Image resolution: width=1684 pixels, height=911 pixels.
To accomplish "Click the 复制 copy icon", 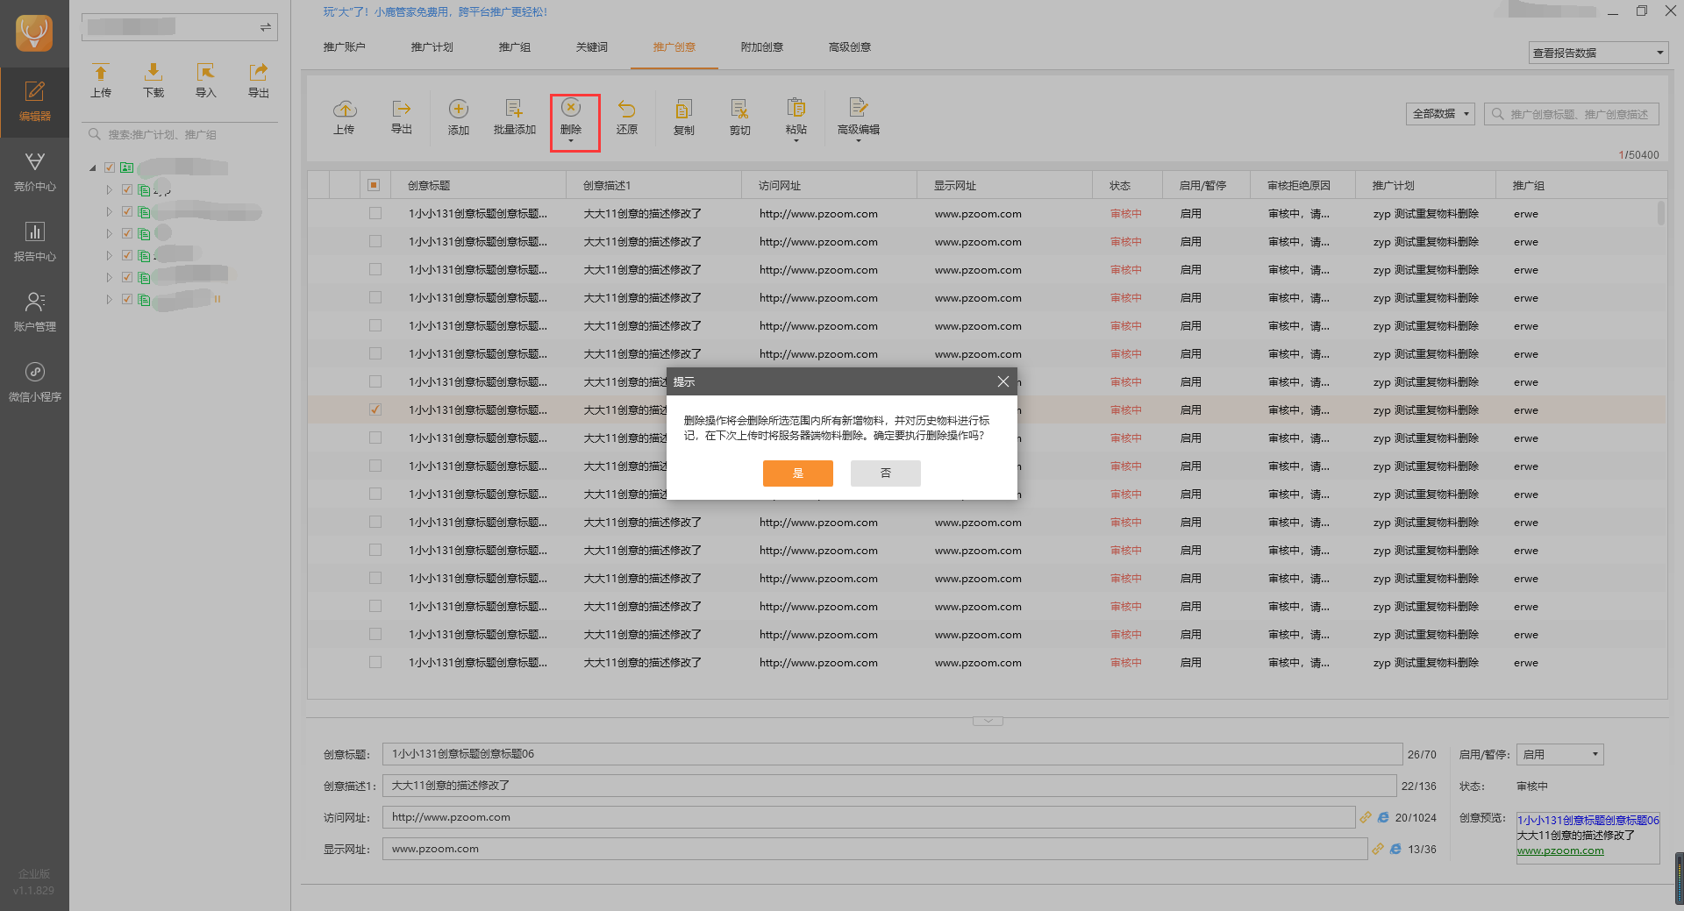I will pyautogui.click(x=684, y=109).
